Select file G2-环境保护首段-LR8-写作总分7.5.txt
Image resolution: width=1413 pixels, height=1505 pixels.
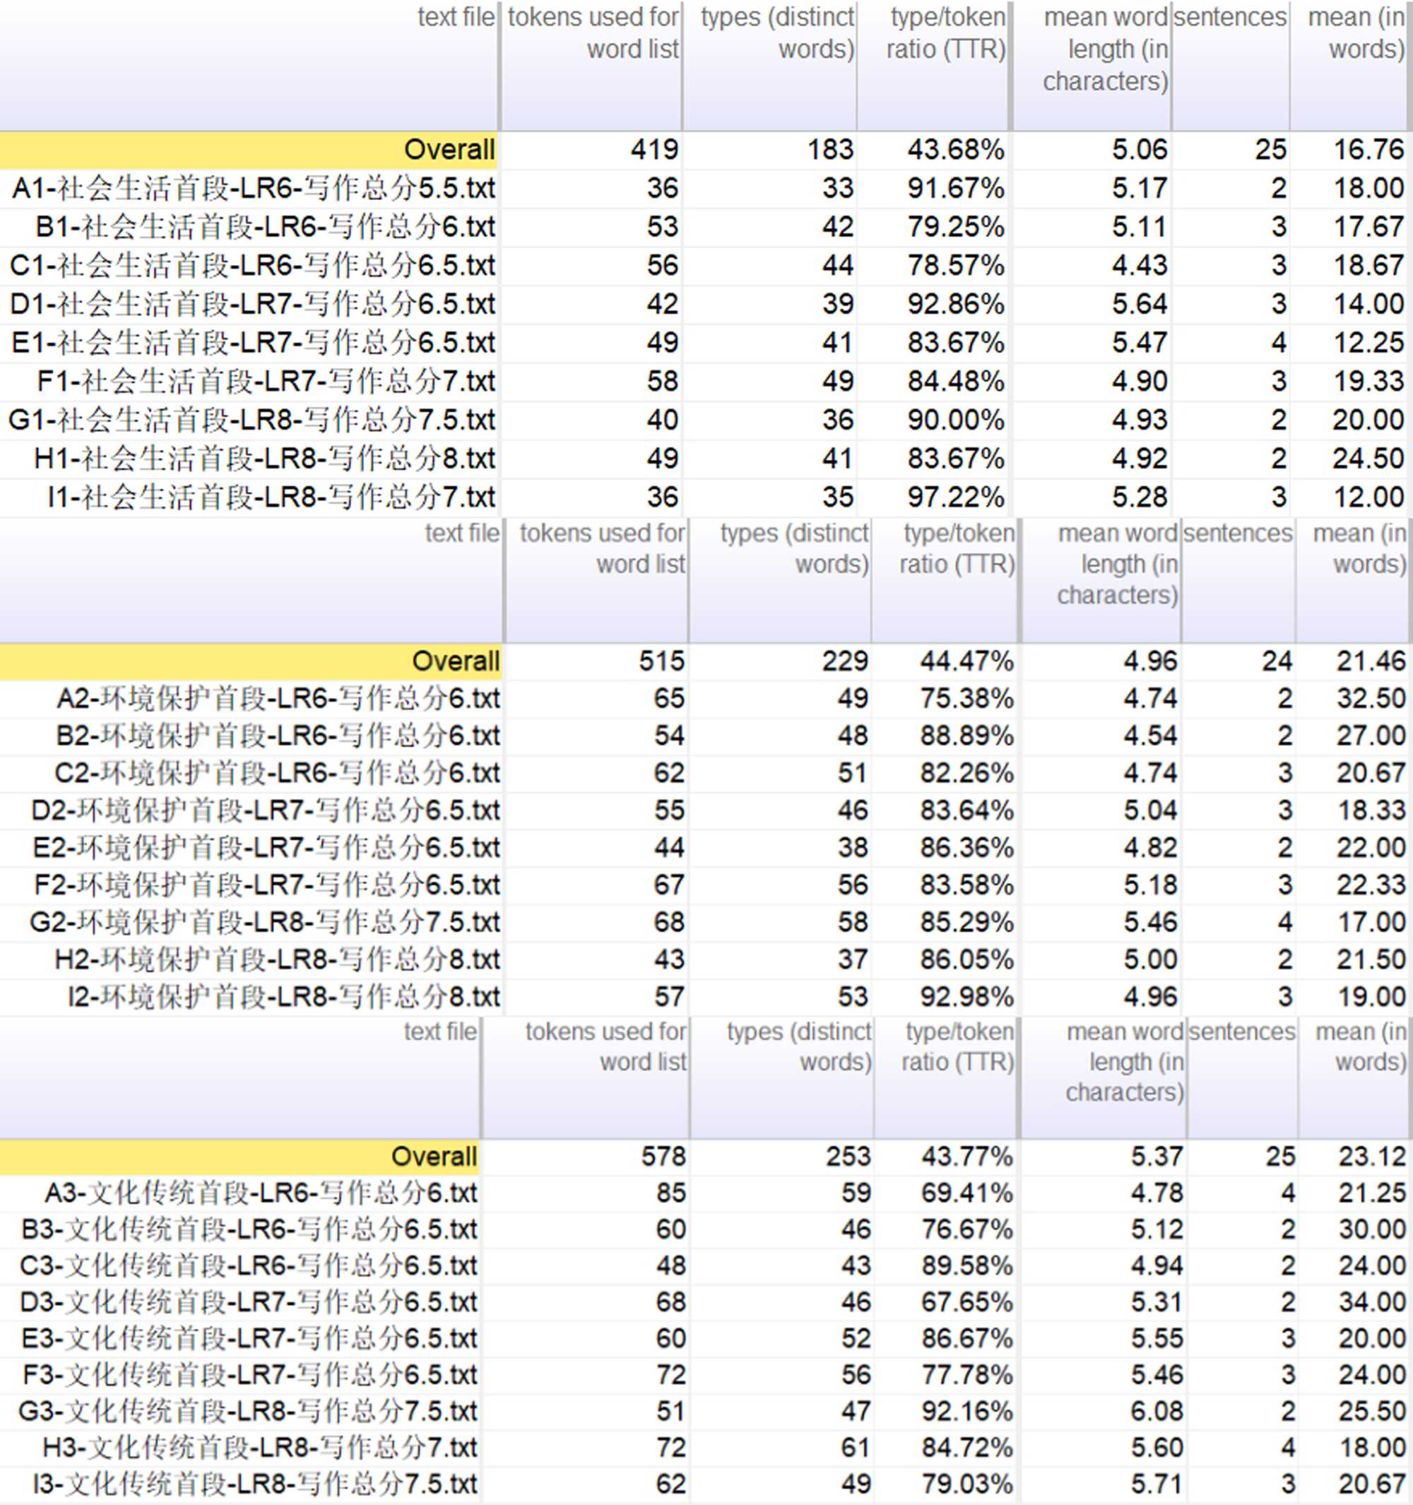(265, 922)
